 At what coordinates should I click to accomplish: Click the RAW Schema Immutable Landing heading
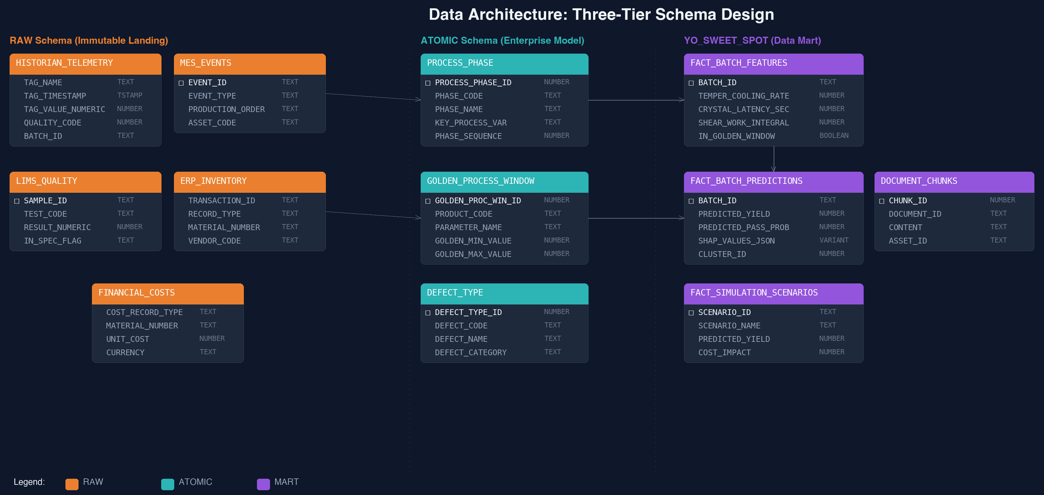[89, 40]
